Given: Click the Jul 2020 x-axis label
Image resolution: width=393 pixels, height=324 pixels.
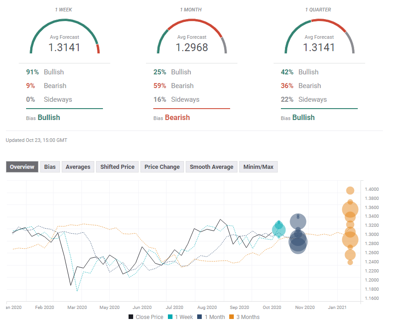Looking at the screenshot, I should pyautogui.click(x=174, y=307).
